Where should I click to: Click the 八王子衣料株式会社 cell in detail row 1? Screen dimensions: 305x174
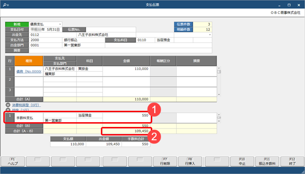60,69
